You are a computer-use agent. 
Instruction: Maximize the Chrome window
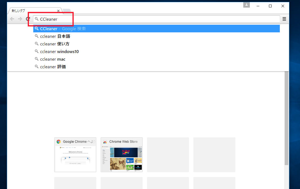coord(270,6)
